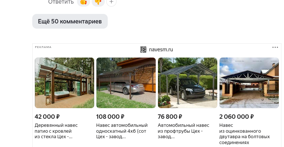The height and width of the screenshot is (147, 284).
Task: Click the 108 000 ₽ price
Action: 110,117
